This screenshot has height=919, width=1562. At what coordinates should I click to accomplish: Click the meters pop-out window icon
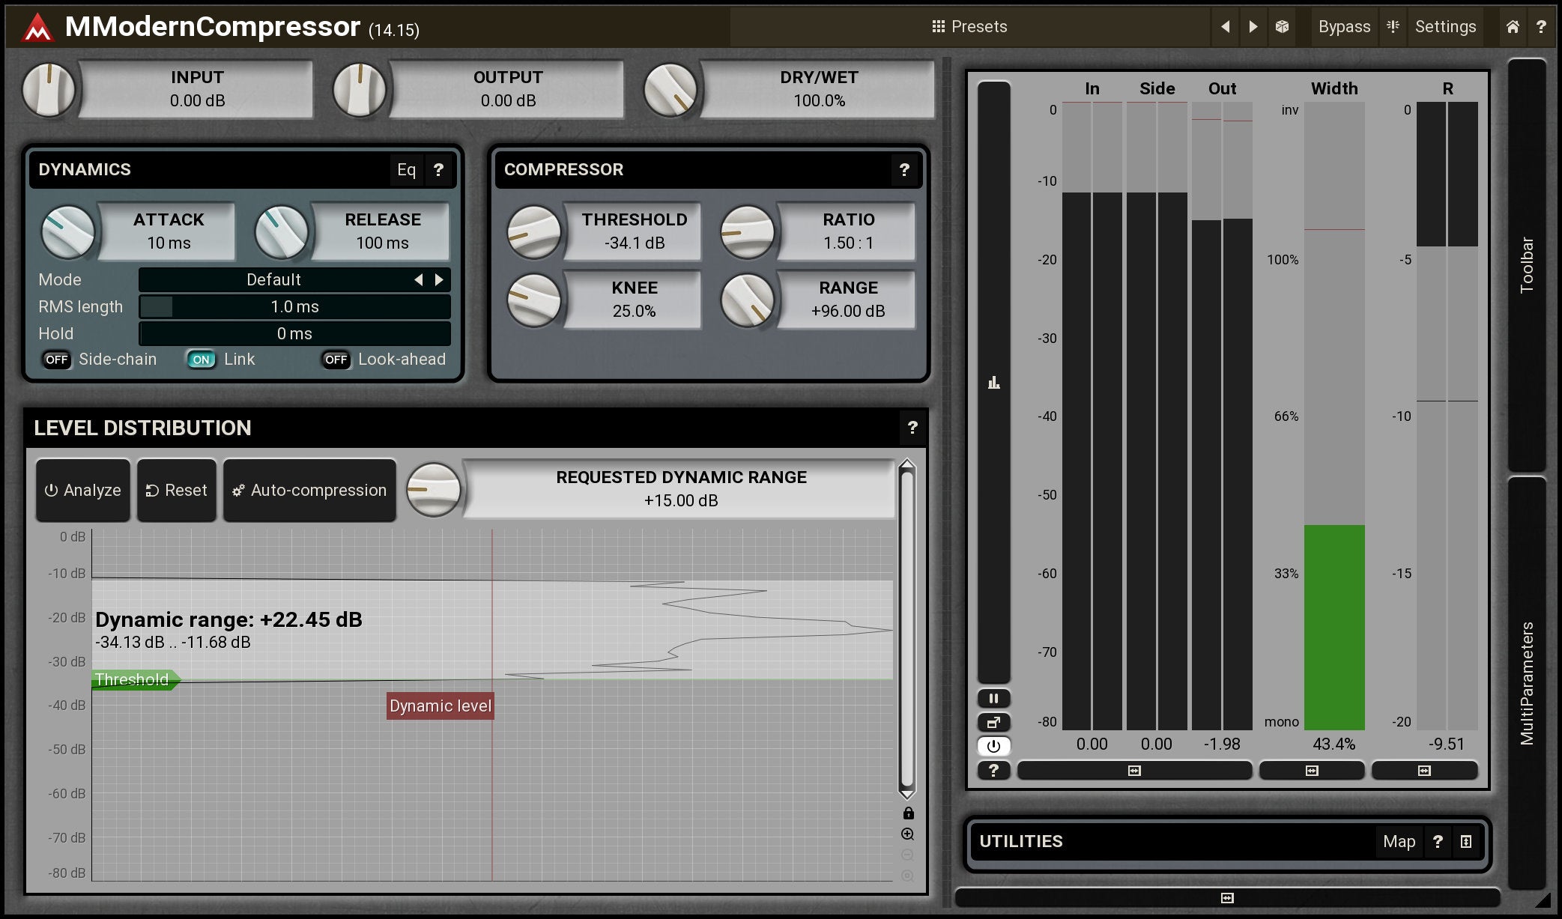coord(993,723)
